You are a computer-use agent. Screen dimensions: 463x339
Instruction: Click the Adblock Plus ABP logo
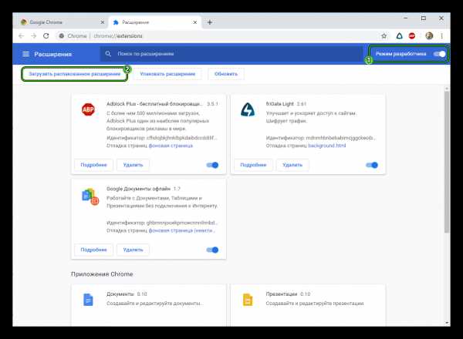tap(88, 109)
